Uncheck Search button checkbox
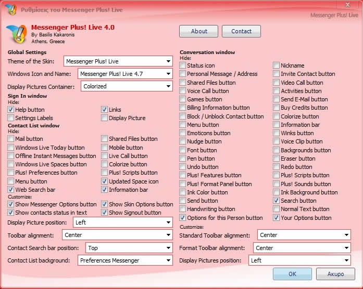The width and height of the screenshot is (363, 289). (276, 201)
